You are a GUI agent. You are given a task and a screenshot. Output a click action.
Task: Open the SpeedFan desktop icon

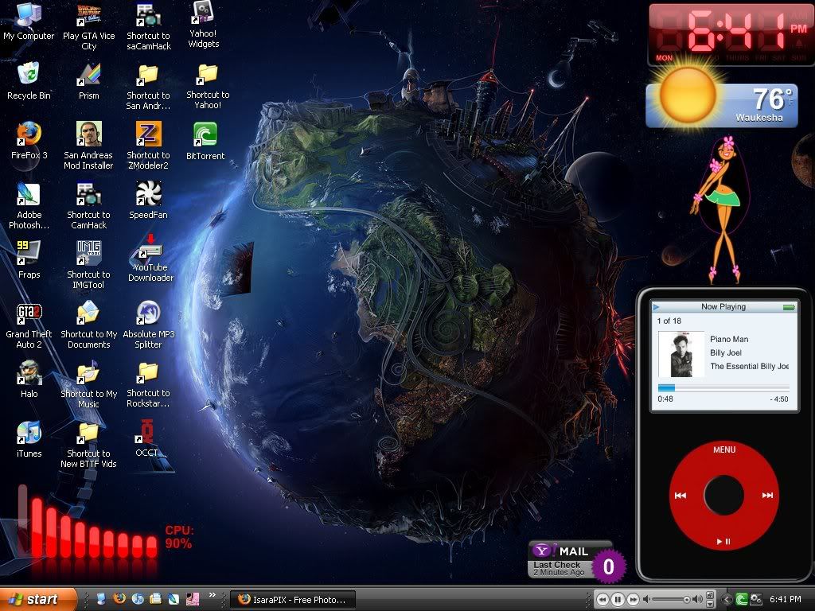point(148,194)
